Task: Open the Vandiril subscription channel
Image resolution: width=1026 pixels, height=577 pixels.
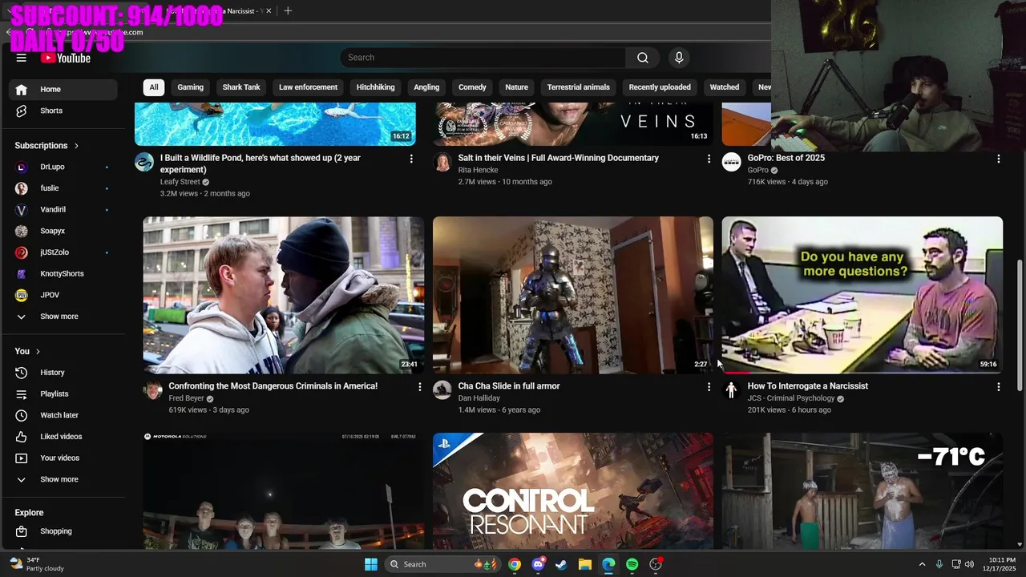Action: tap(63, 210)
